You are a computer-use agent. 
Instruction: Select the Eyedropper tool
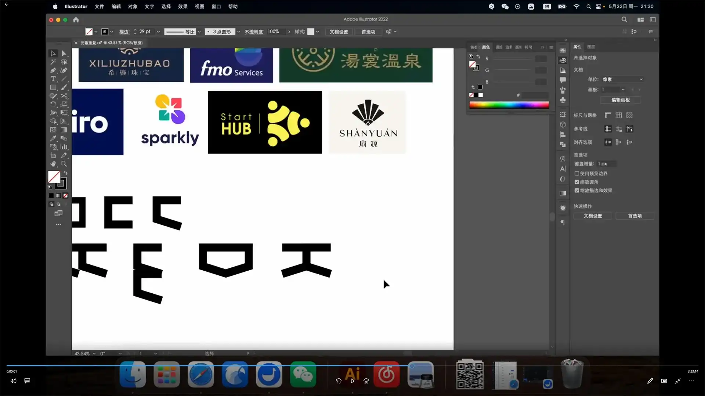(53, 139)
